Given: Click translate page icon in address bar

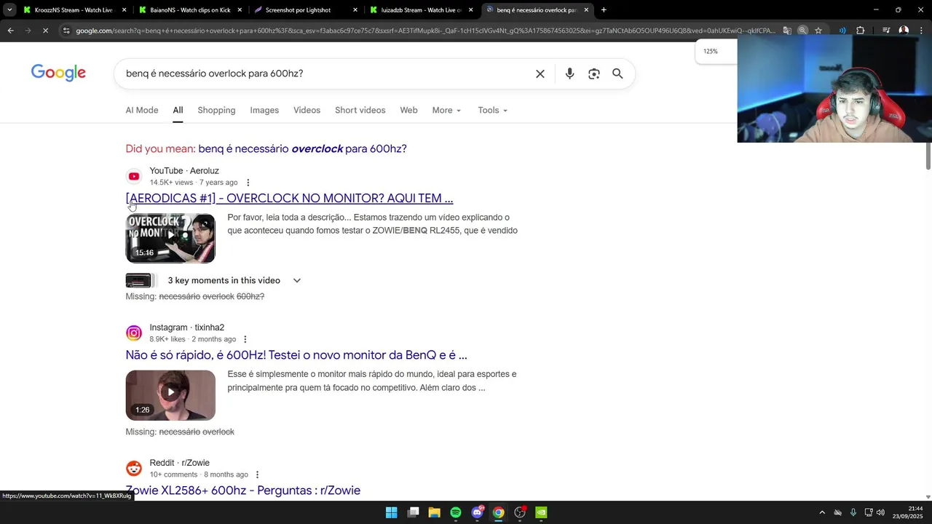Looking at the screenshot, I should [787, 31].
